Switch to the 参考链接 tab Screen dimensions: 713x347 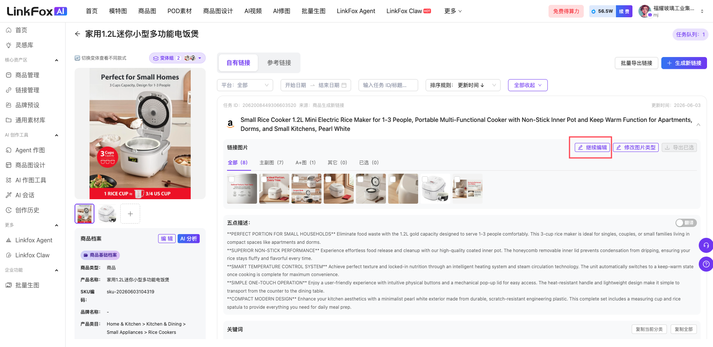click(279, 63)
